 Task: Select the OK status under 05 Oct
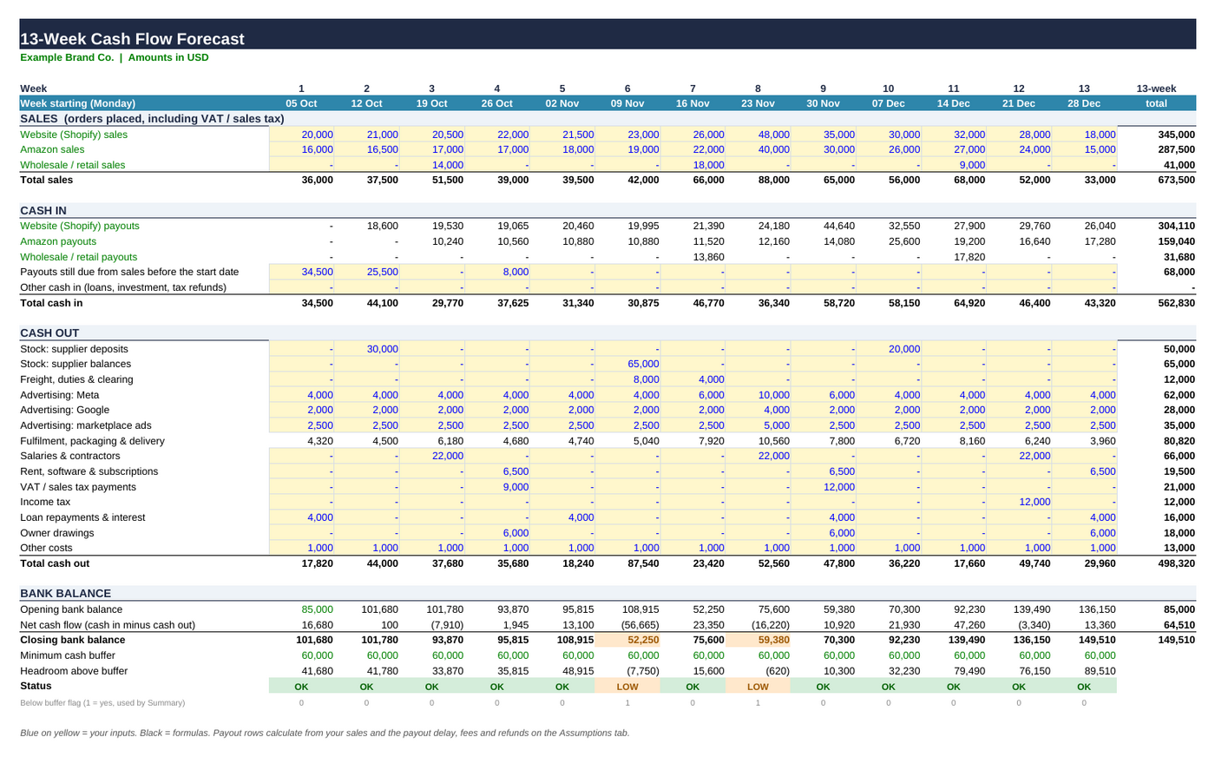tap(301, 687)
